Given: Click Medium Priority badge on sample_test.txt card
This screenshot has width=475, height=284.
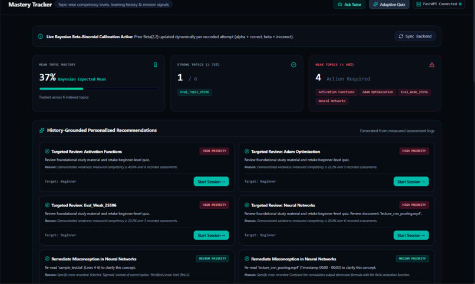Looking at the screenshot, I should 212,259.
